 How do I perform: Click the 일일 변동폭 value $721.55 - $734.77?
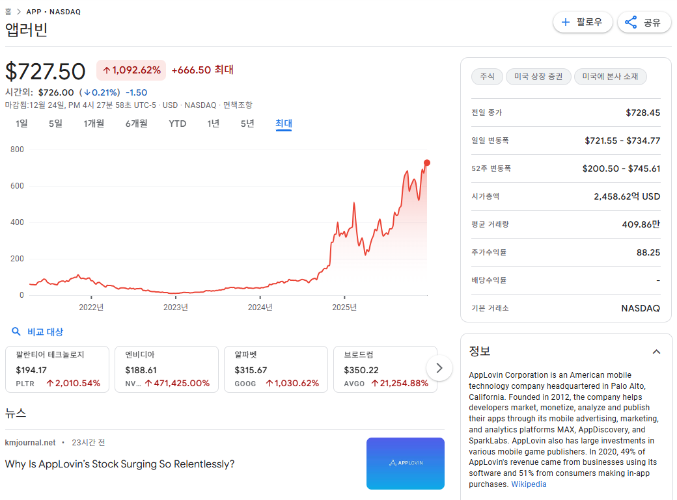[622, 140]
